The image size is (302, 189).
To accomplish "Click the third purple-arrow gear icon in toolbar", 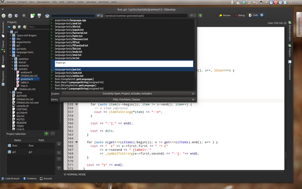I will pyautogui.click(x=16, y=16).
